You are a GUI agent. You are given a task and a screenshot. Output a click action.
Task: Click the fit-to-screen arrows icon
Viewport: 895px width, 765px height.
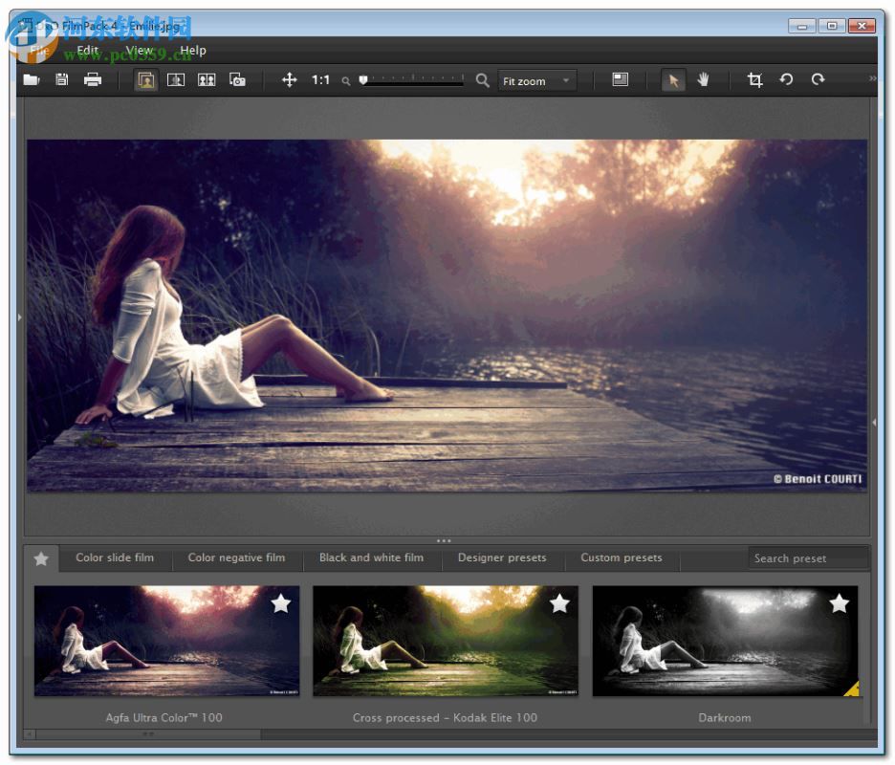[x=290, y=80]
